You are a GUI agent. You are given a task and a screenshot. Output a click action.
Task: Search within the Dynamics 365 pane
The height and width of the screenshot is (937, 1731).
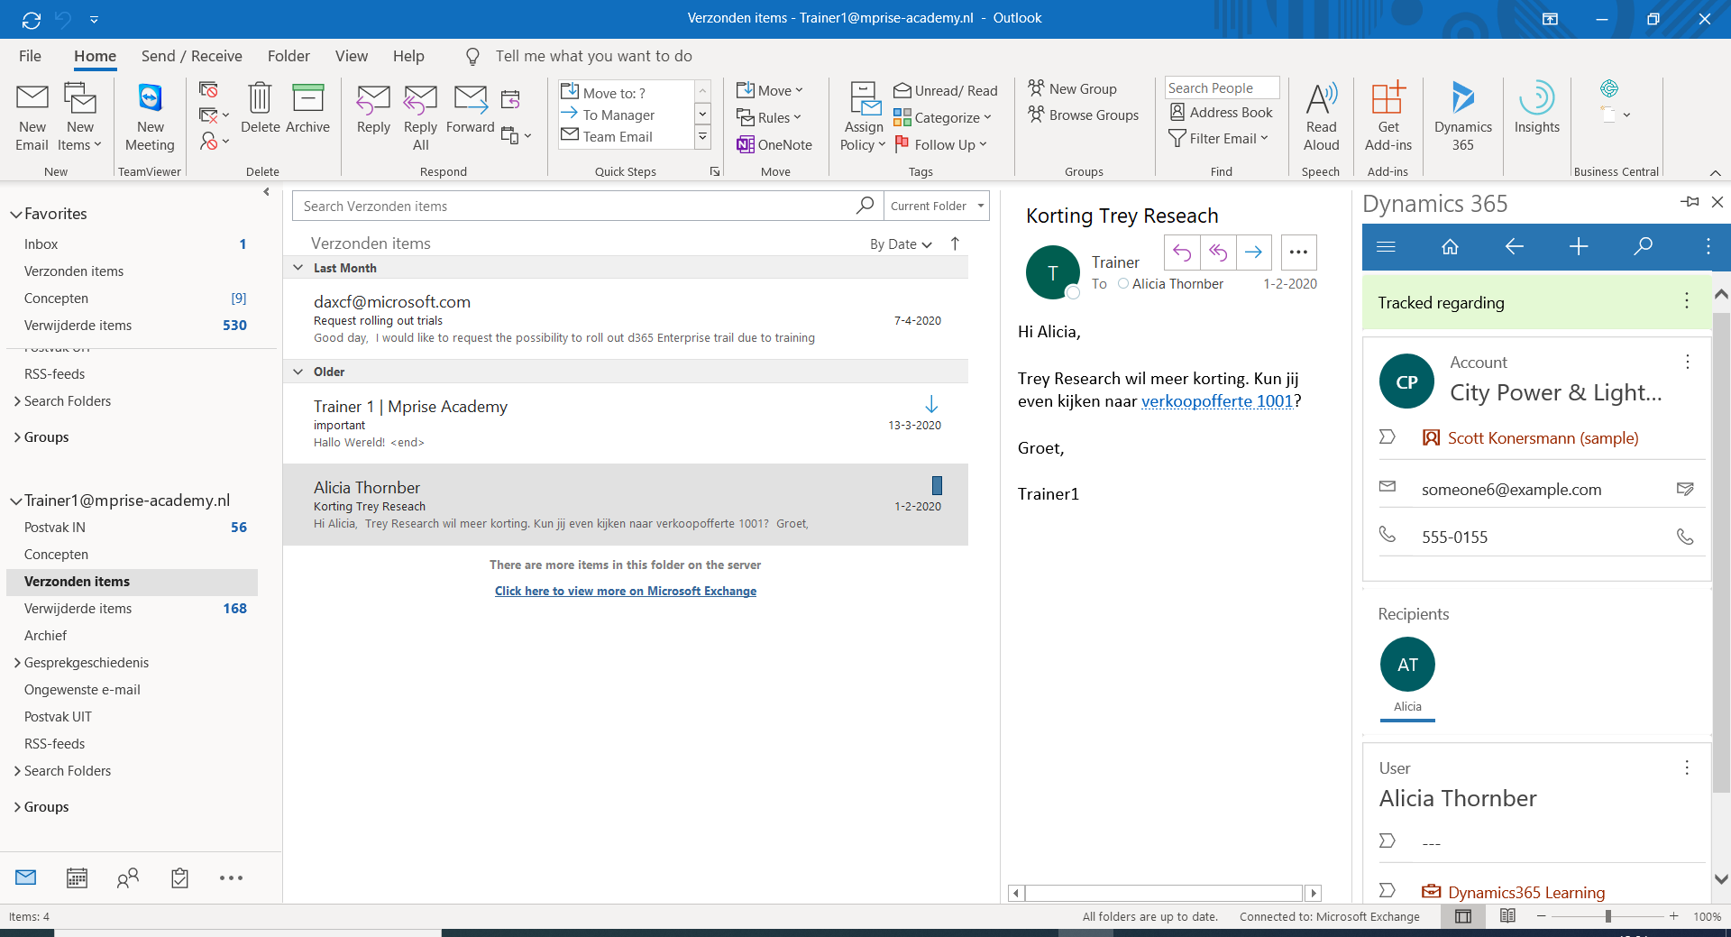coord(1644,246)
